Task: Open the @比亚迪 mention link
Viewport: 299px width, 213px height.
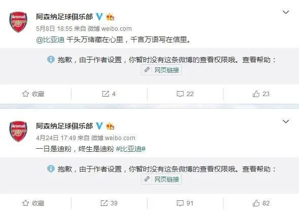Action: pyautogui.click(x=50, y=39)
